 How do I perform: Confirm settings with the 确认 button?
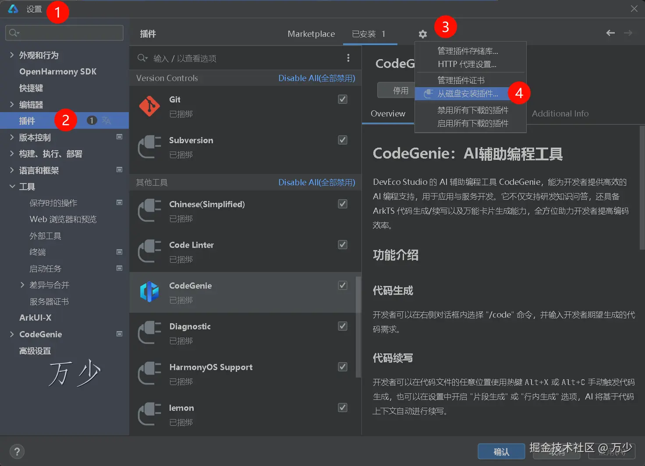[x=501, y=452]
